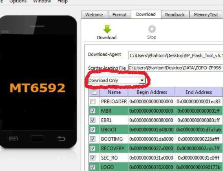Click the Back arrow on phone image
The width and height of the screenshot is (223, 171).
tap(61, 138)
